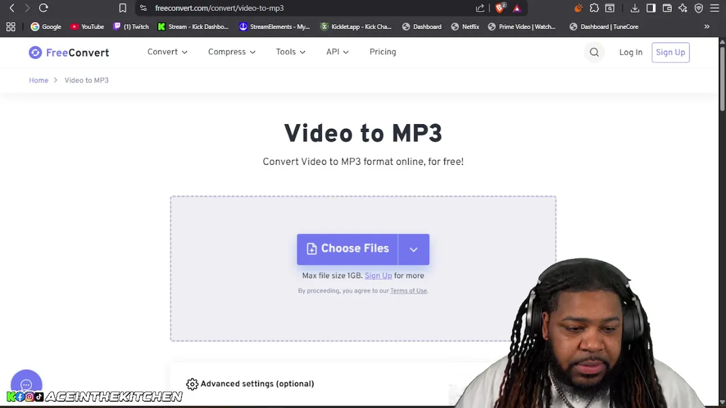Go to Home breadcrumb
This screenshot has width=726, height=408.
[x=39, y=80]
